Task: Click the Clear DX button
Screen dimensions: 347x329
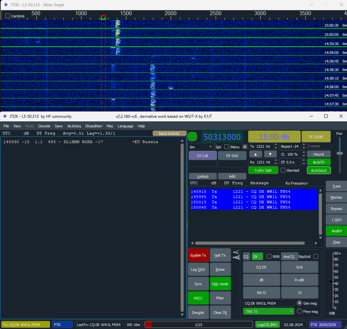Action: [x=220, y=312]
